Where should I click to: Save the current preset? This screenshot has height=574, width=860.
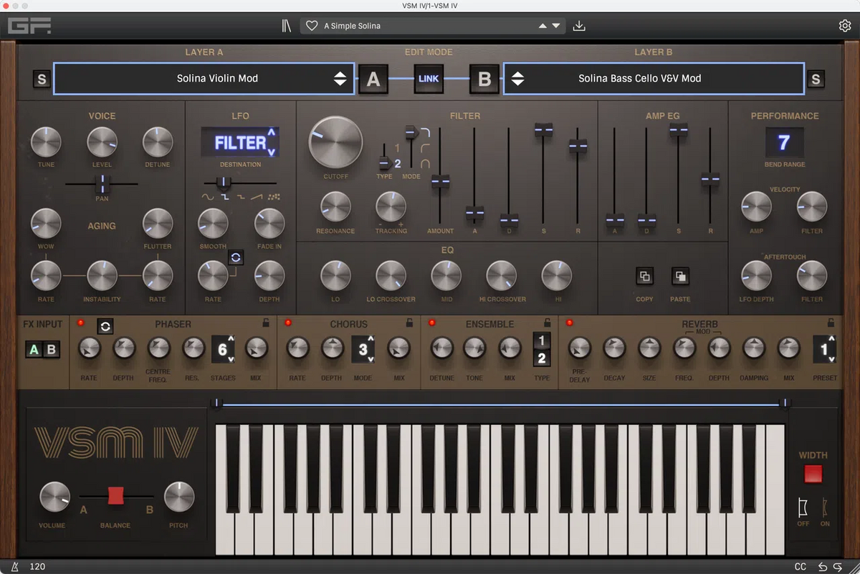point(579,25)
